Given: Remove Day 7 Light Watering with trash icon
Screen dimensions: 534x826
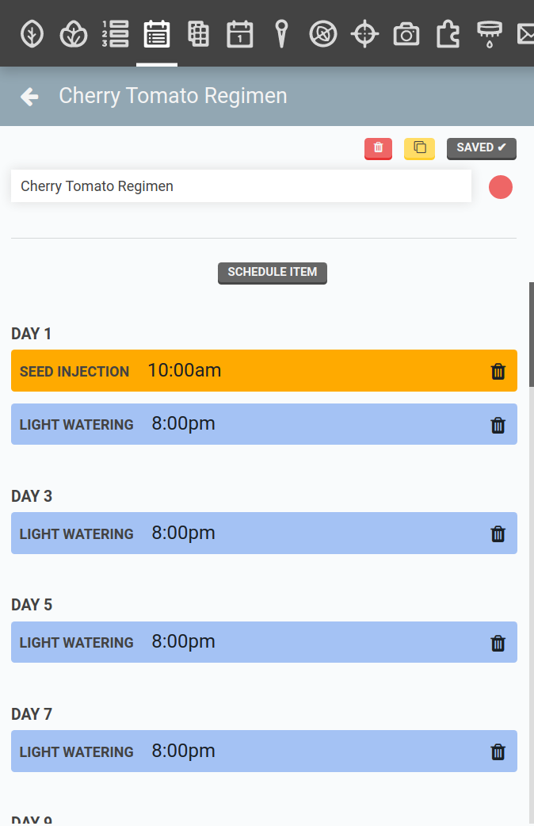Looking at the screenshot, I should (x=498, y=751).
